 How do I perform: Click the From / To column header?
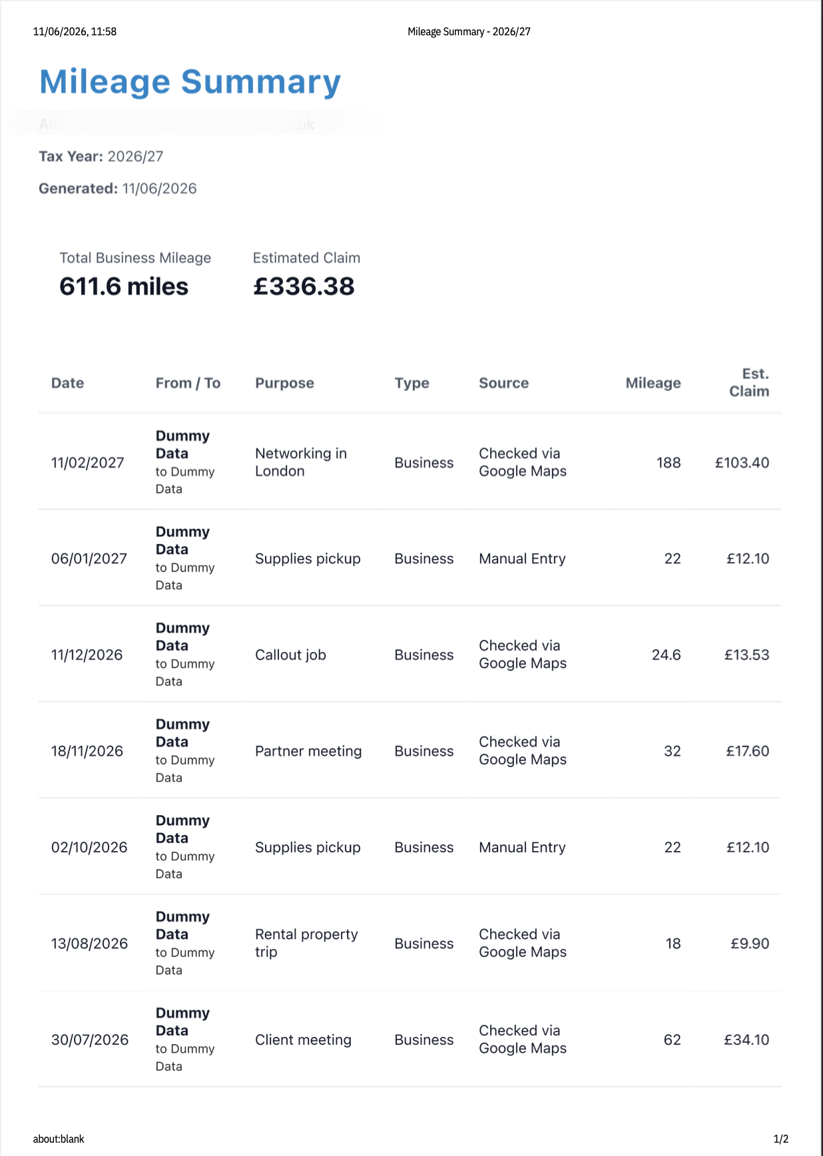click(x=188, y=383)
